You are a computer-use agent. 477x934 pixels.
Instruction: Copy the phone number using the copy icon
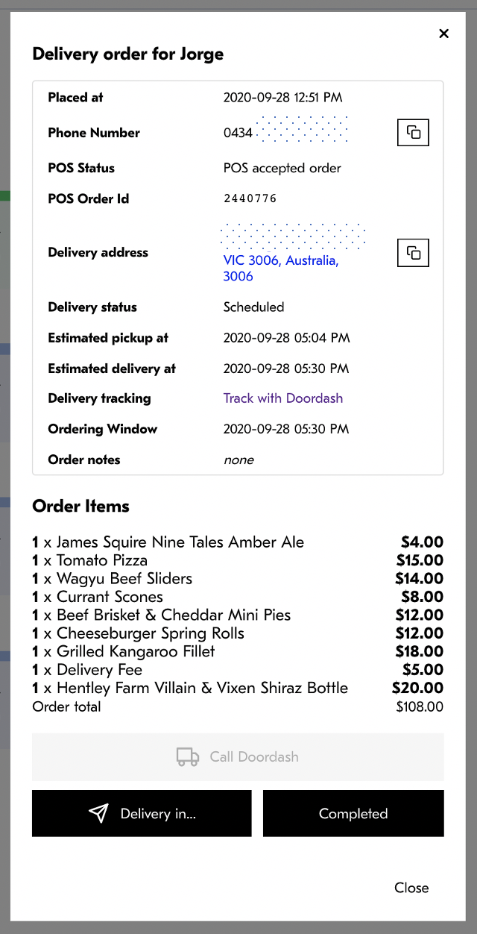pyautogui.click(x=413, y=132)
